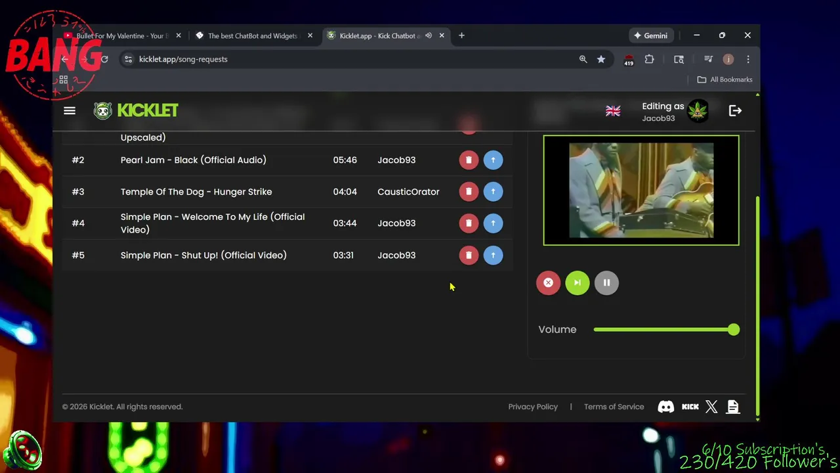The width and height of the screenshot is (840, 473).
Task: Open the apps grid in bookmarks bar
Action: tap(64, 79)
